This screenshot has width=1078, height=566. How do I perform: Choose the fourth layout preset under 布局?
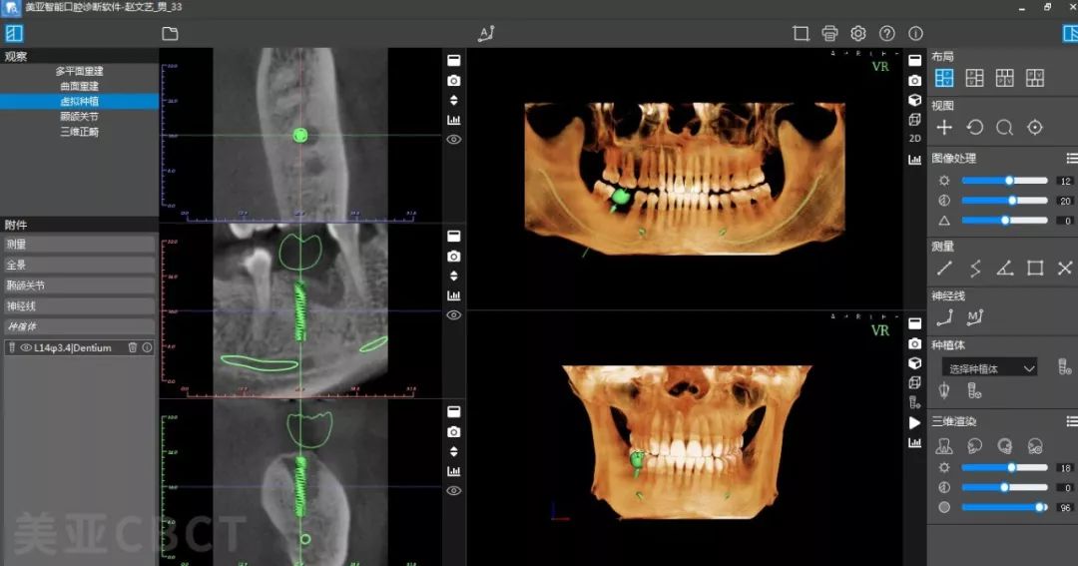coord(1035,78)
